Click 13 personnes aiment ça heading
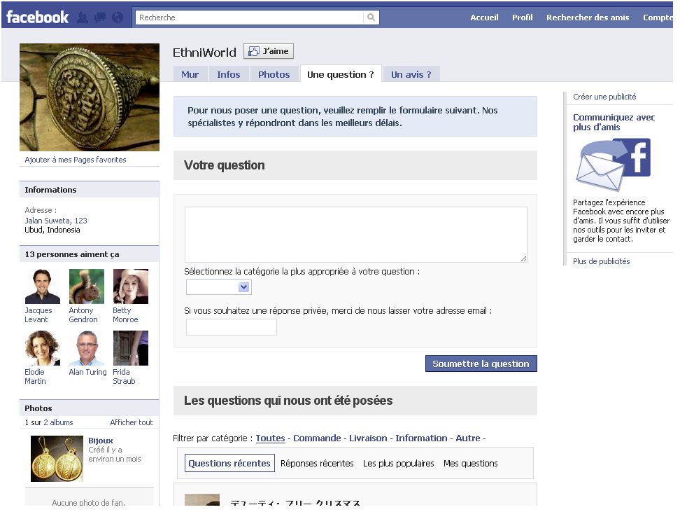The image size is (680, 512). (x=72, y=254)
